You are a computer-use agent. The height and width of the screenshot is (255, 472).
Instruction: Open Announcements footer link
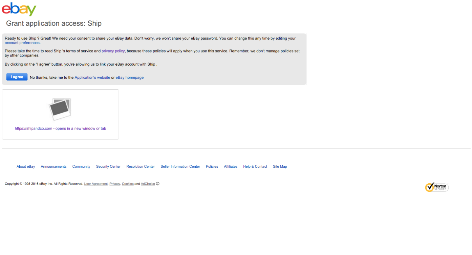tap(53, 166)
